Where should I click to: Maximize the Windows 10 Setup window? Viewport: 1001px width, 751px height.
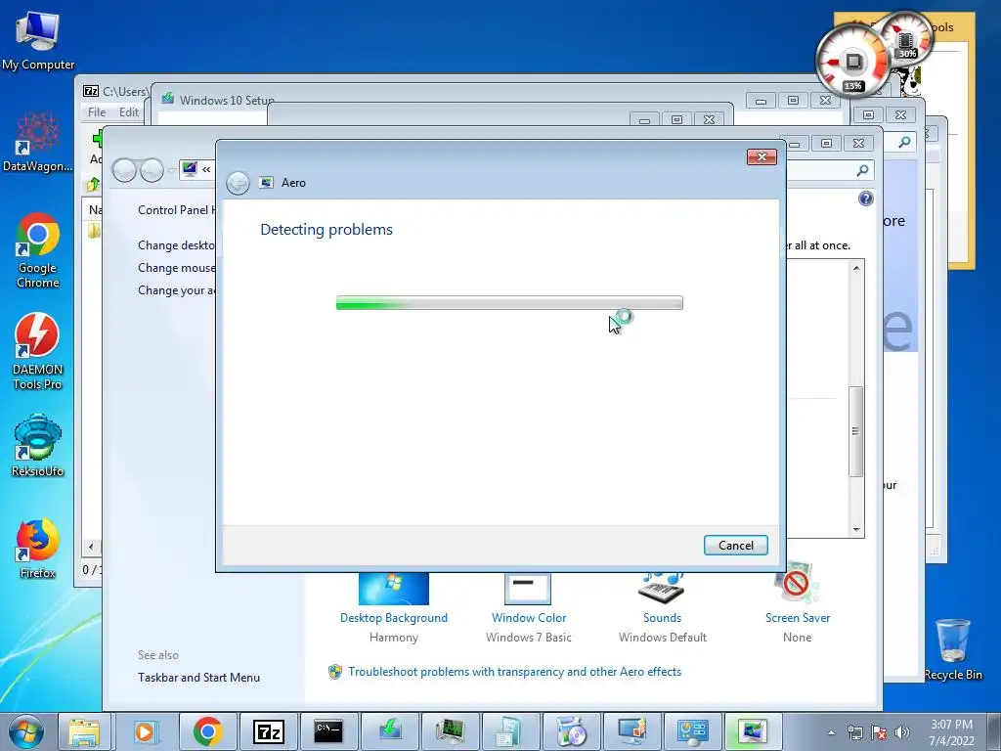click(793, 101)
